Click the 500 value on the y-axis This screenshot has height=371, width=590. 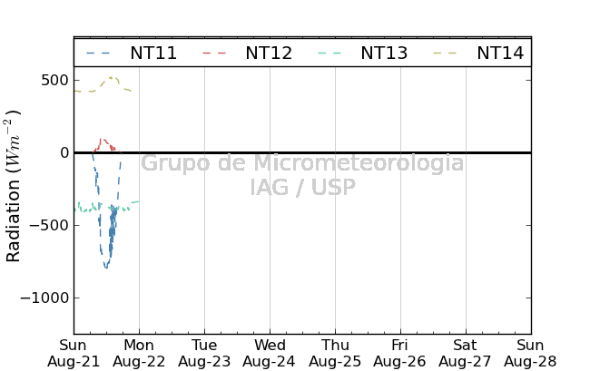tap(55, 80)
